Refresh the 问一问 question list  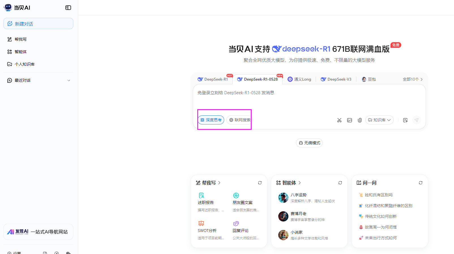(421, 183)
